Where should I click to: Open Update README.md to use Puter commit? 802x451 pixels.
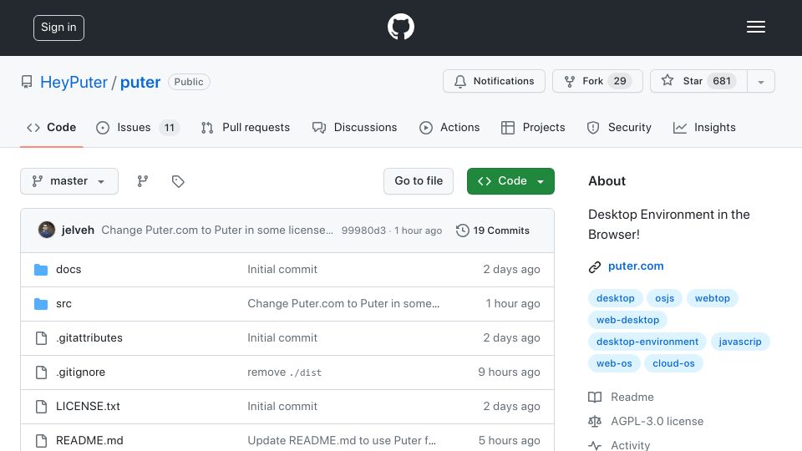coord(342,441)
